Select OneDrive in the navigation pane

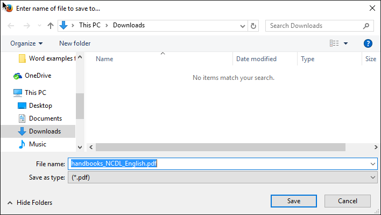click(38, 76)
